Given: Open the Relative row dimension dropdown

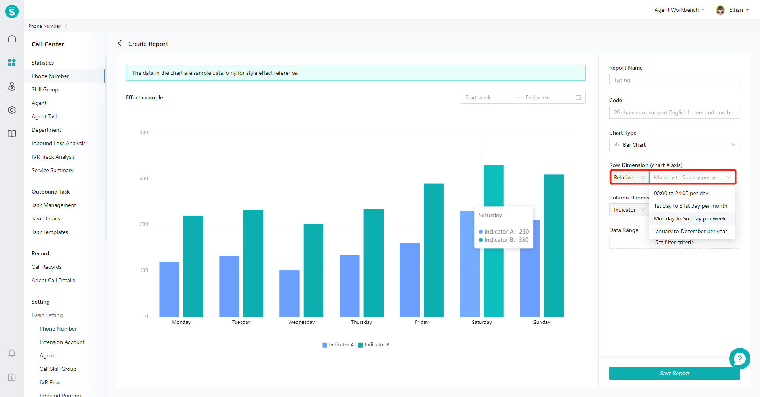Looking at the screenshot, I should 629,177.
